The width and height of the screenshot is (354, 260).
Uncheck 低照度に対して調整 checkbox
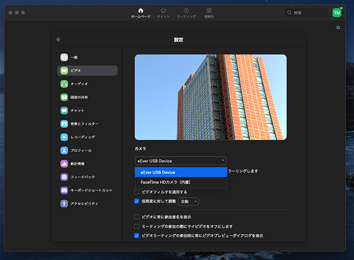click(137, 201)
